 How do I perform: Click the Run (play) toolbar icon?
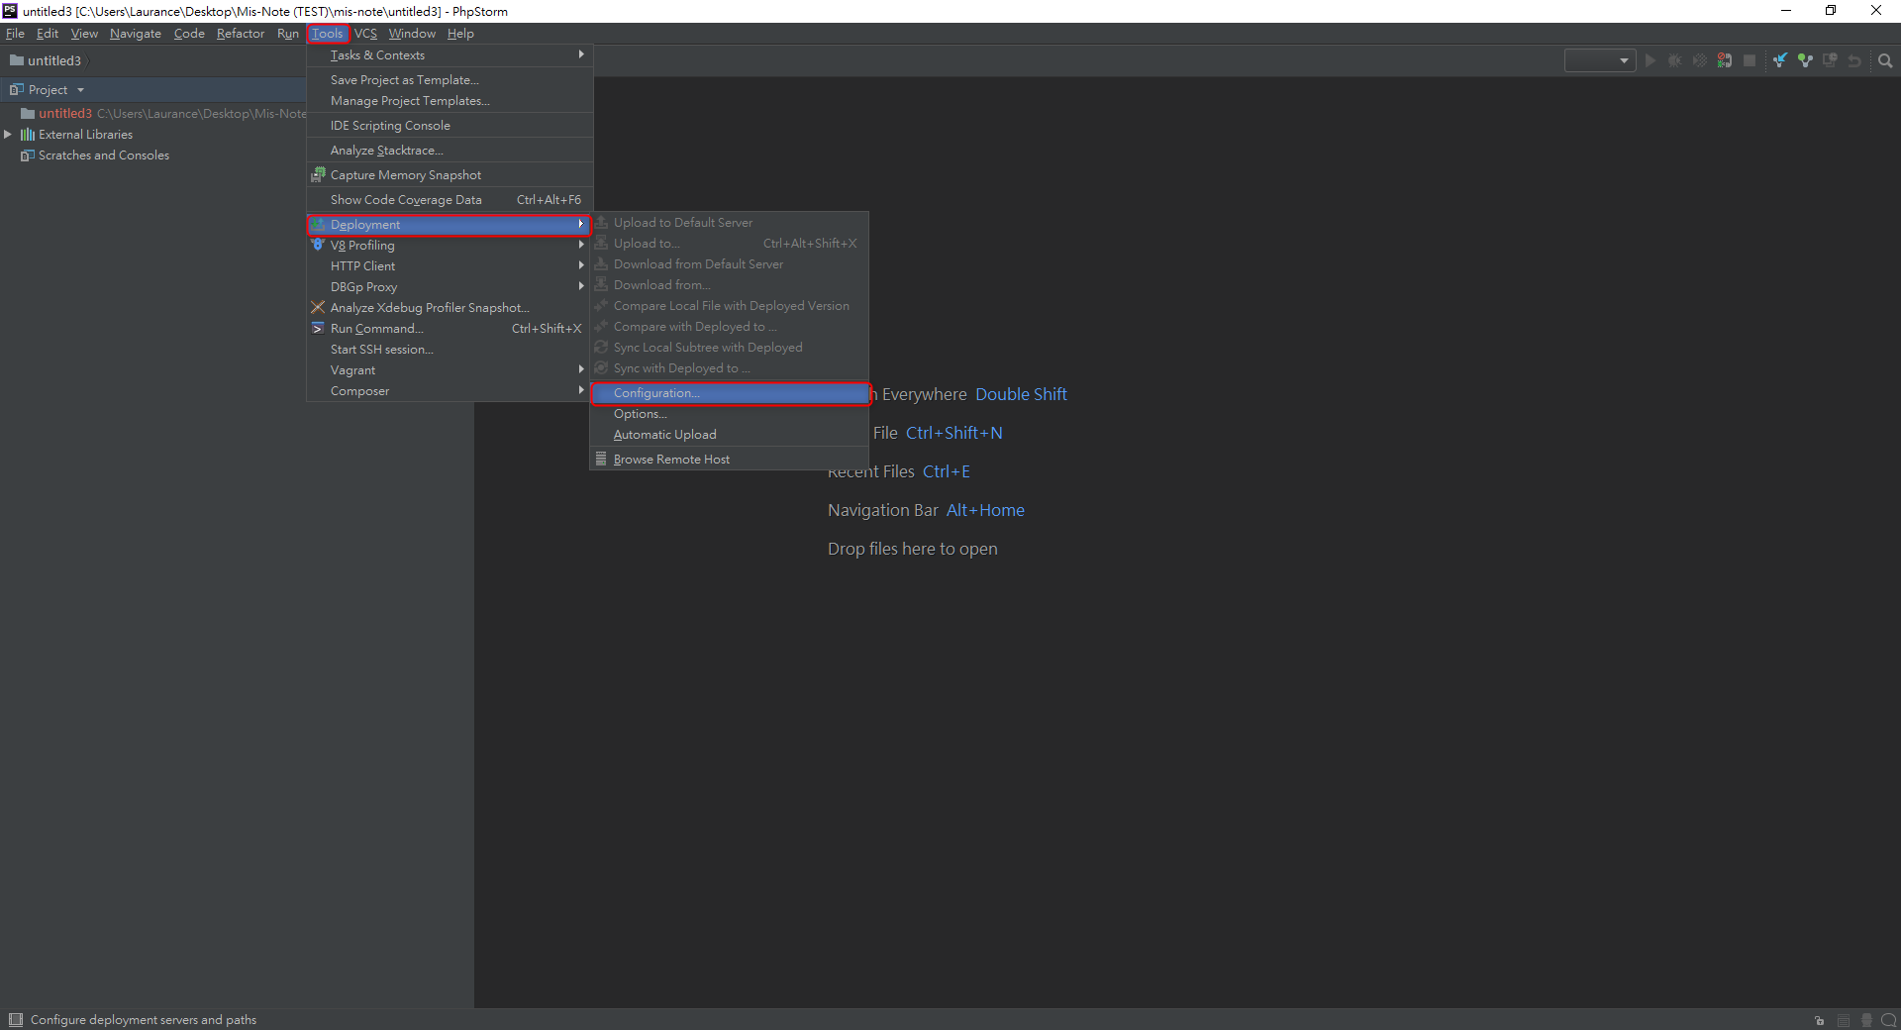click(1650, 60)
